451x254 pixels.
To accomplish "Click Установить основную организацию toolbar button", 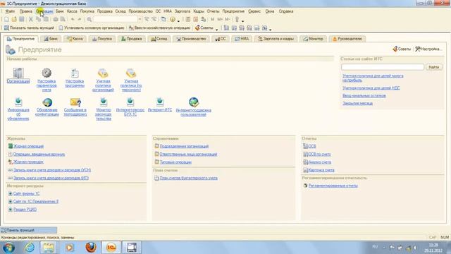I will (92, 28).
